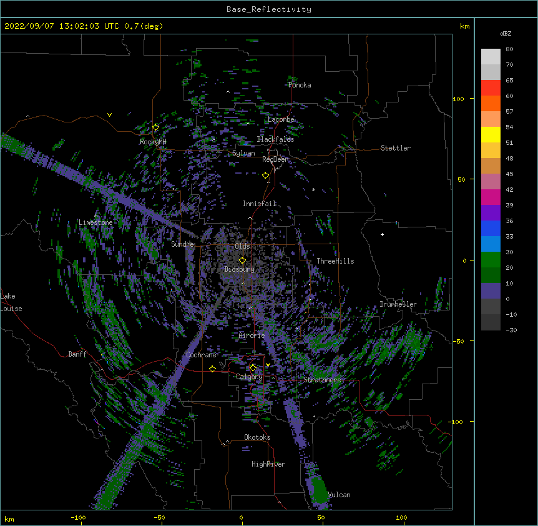Click the Lake Louise label
The width and height of the screenshot is (538, 526).
click(x=11, y=302)
